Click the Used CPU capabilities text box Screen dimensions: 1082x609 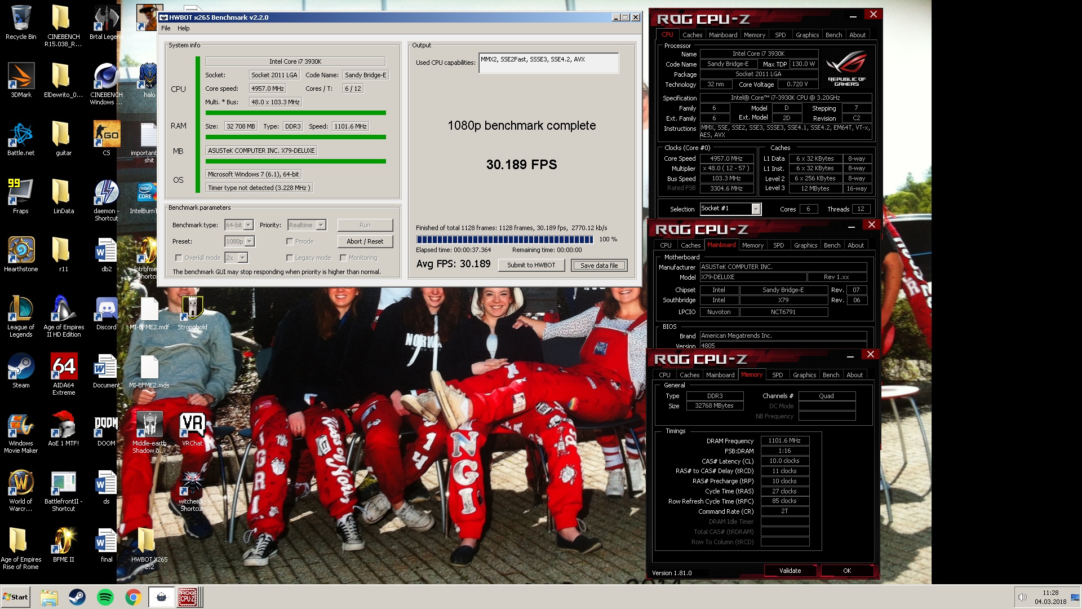(548, 63)
